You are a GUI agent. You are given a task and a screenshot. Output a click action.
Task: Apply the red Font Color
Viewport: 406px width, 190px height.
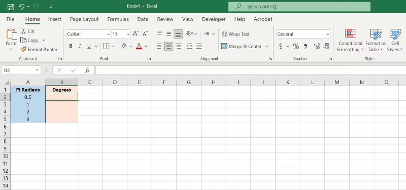tap(139, 46)
